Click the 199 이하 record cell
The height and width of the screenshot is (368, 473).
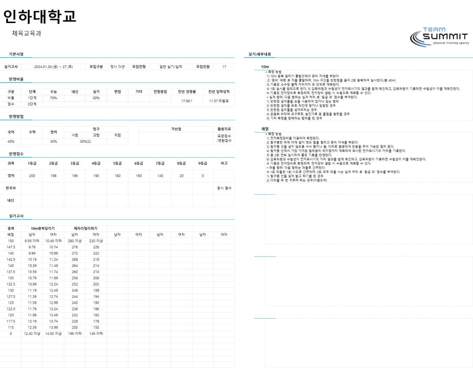pyautogui.click(x=75, y=333)
